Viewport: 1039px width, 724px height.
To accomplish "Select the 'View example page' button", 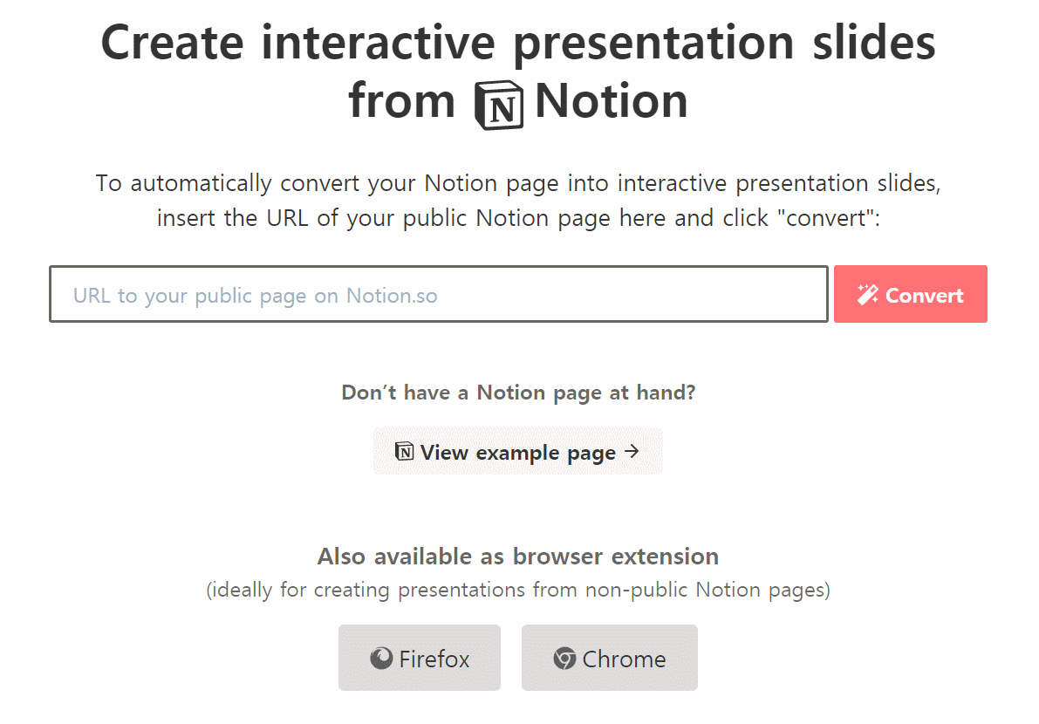I will click(517, 451).
